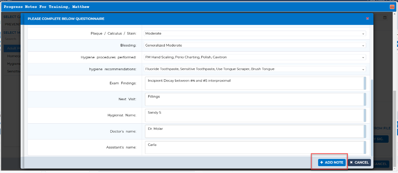Open the Plaque / Calculus / Stain dropdown
Image resolution: width=398 pixels, height=173 pixels.
(255, 34)
